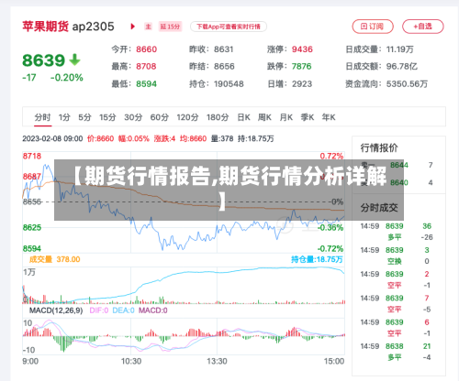
Task: Click the 10:30 time axis marker
Action: coord(131,362)
